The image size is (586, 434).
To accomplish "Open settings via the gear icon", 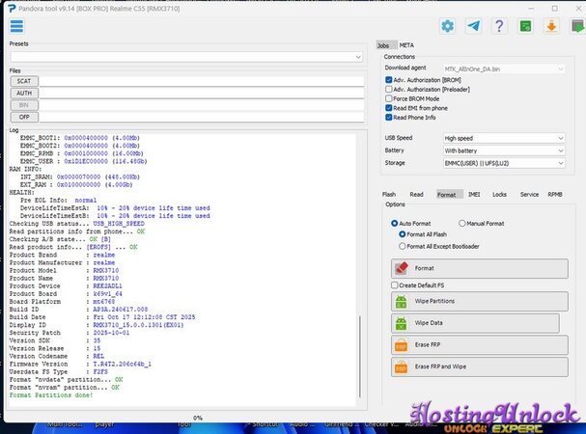I will [448, 26].
